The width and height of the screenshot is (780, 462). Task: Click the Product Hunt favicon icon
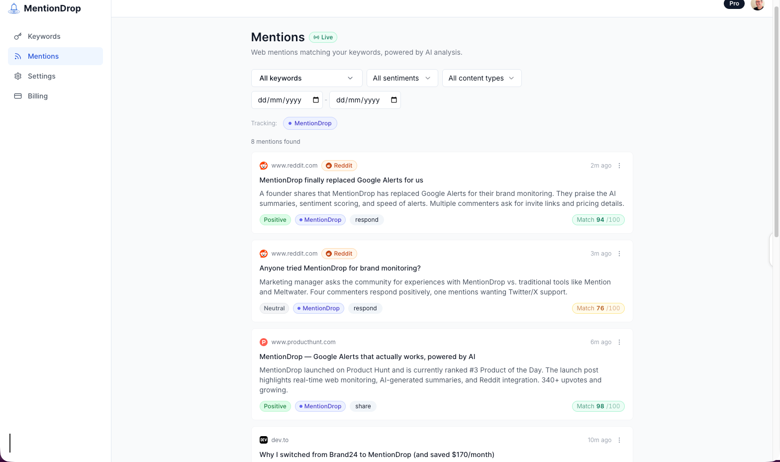pyautogui.click(x=264, y=342)
